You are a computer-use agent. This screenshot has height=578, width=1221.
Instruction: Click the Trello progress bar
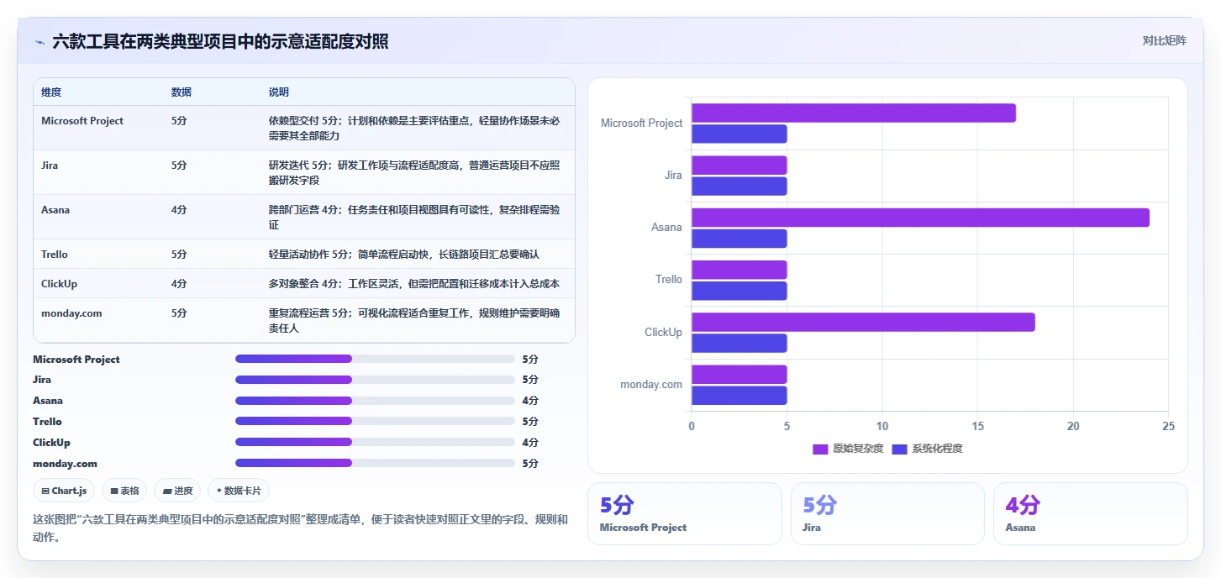click(x=375, y=421)
